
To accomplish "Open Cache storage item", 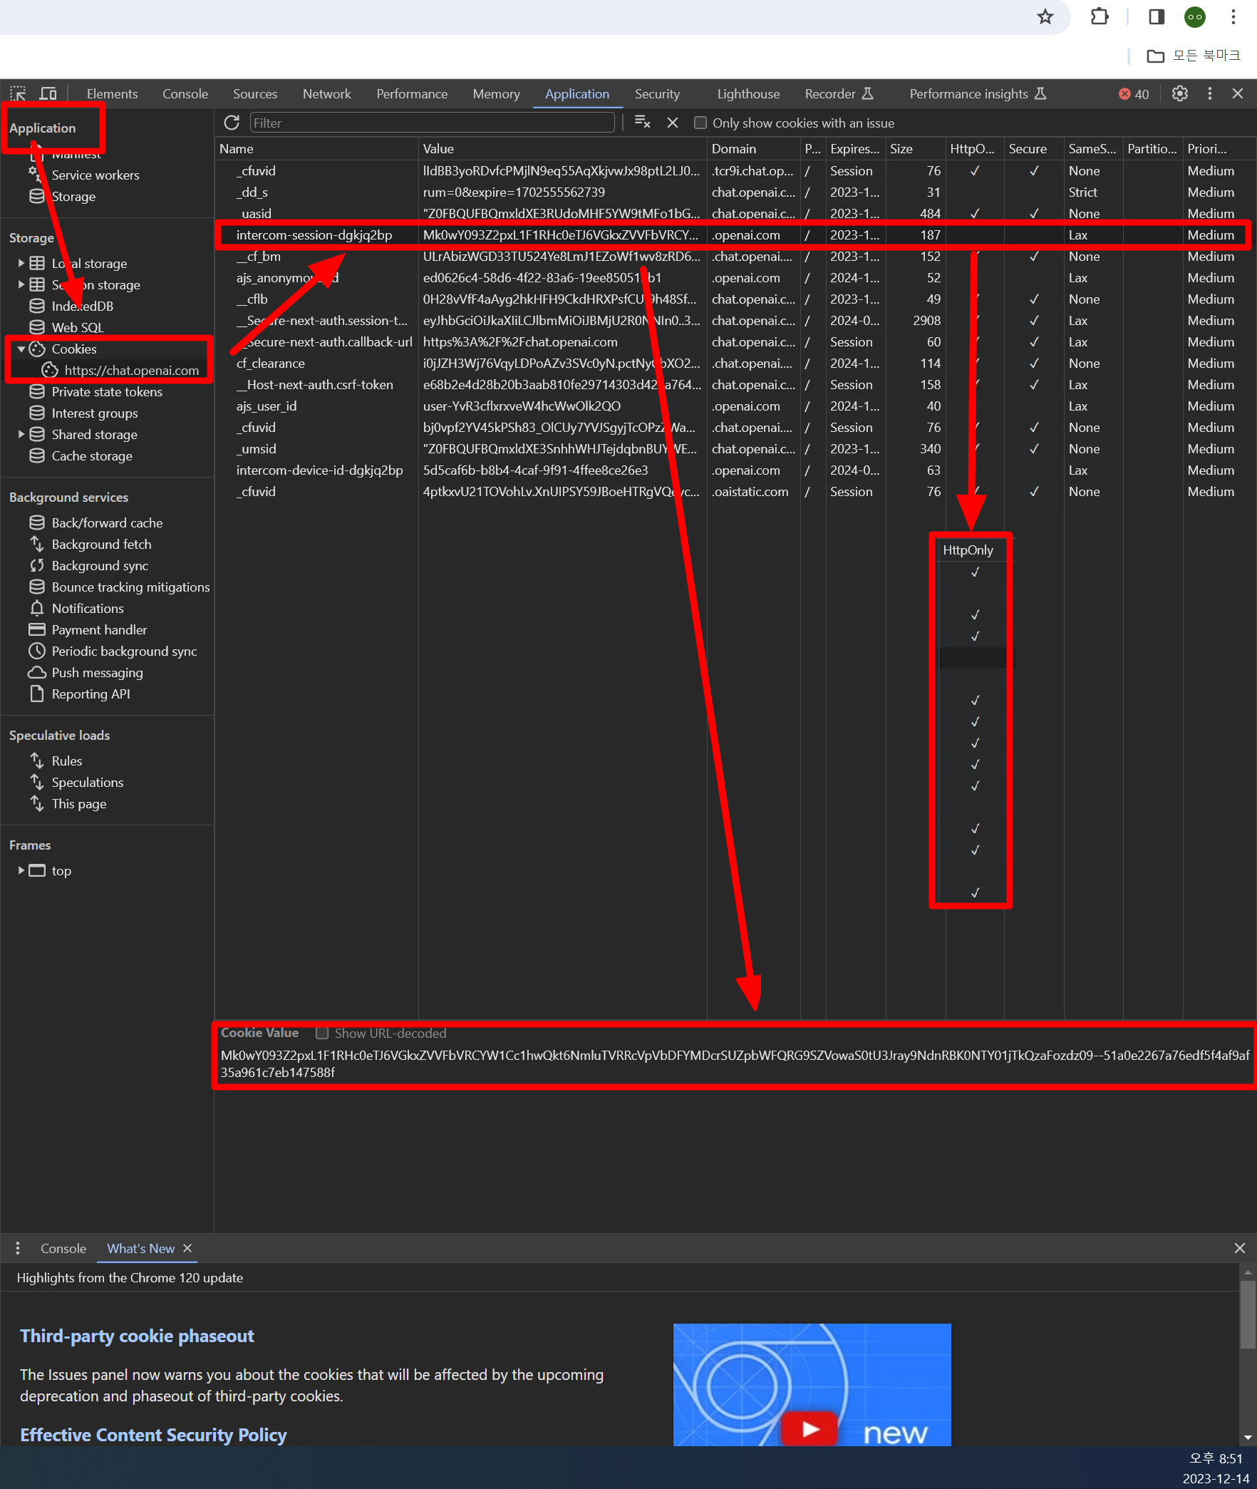I will [92, 455].
